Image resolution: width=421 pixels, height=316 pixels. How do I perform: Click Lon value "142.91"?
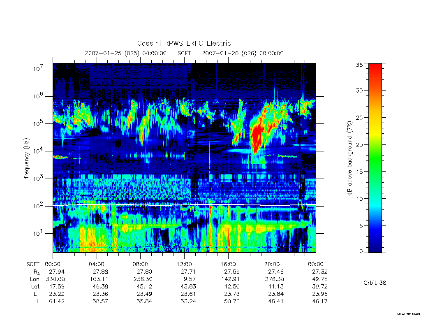click(x=230, y=279)
